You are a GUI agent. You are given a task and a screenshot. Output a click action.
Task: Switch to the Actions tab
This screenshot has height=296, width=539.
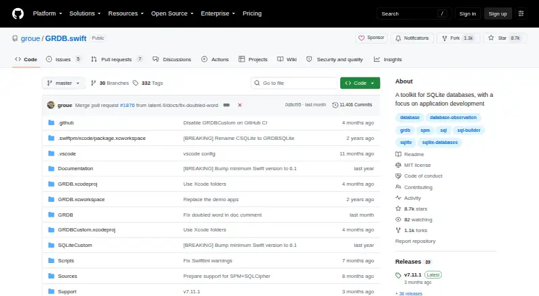click(x=215, y=59)
